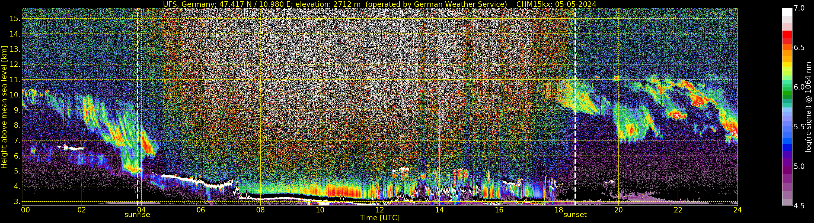Click the '24' time tick label
The image size is (814, 223).
(737, 210)
